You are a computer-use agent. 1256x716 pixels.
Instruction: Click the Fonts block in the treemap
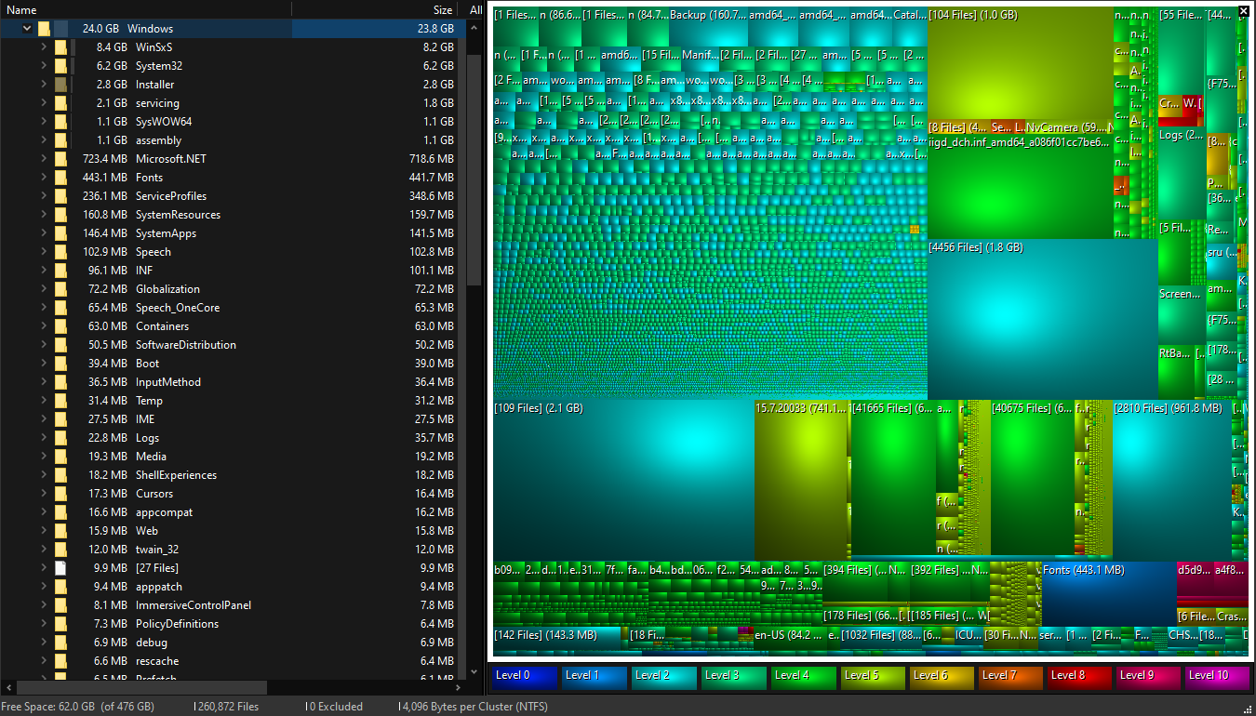coord(1109,593)
